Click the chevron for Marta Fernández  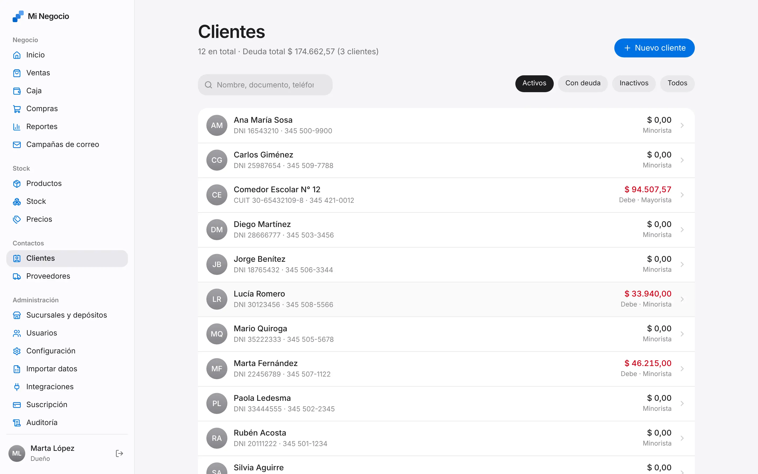click(x=682, y=369)
